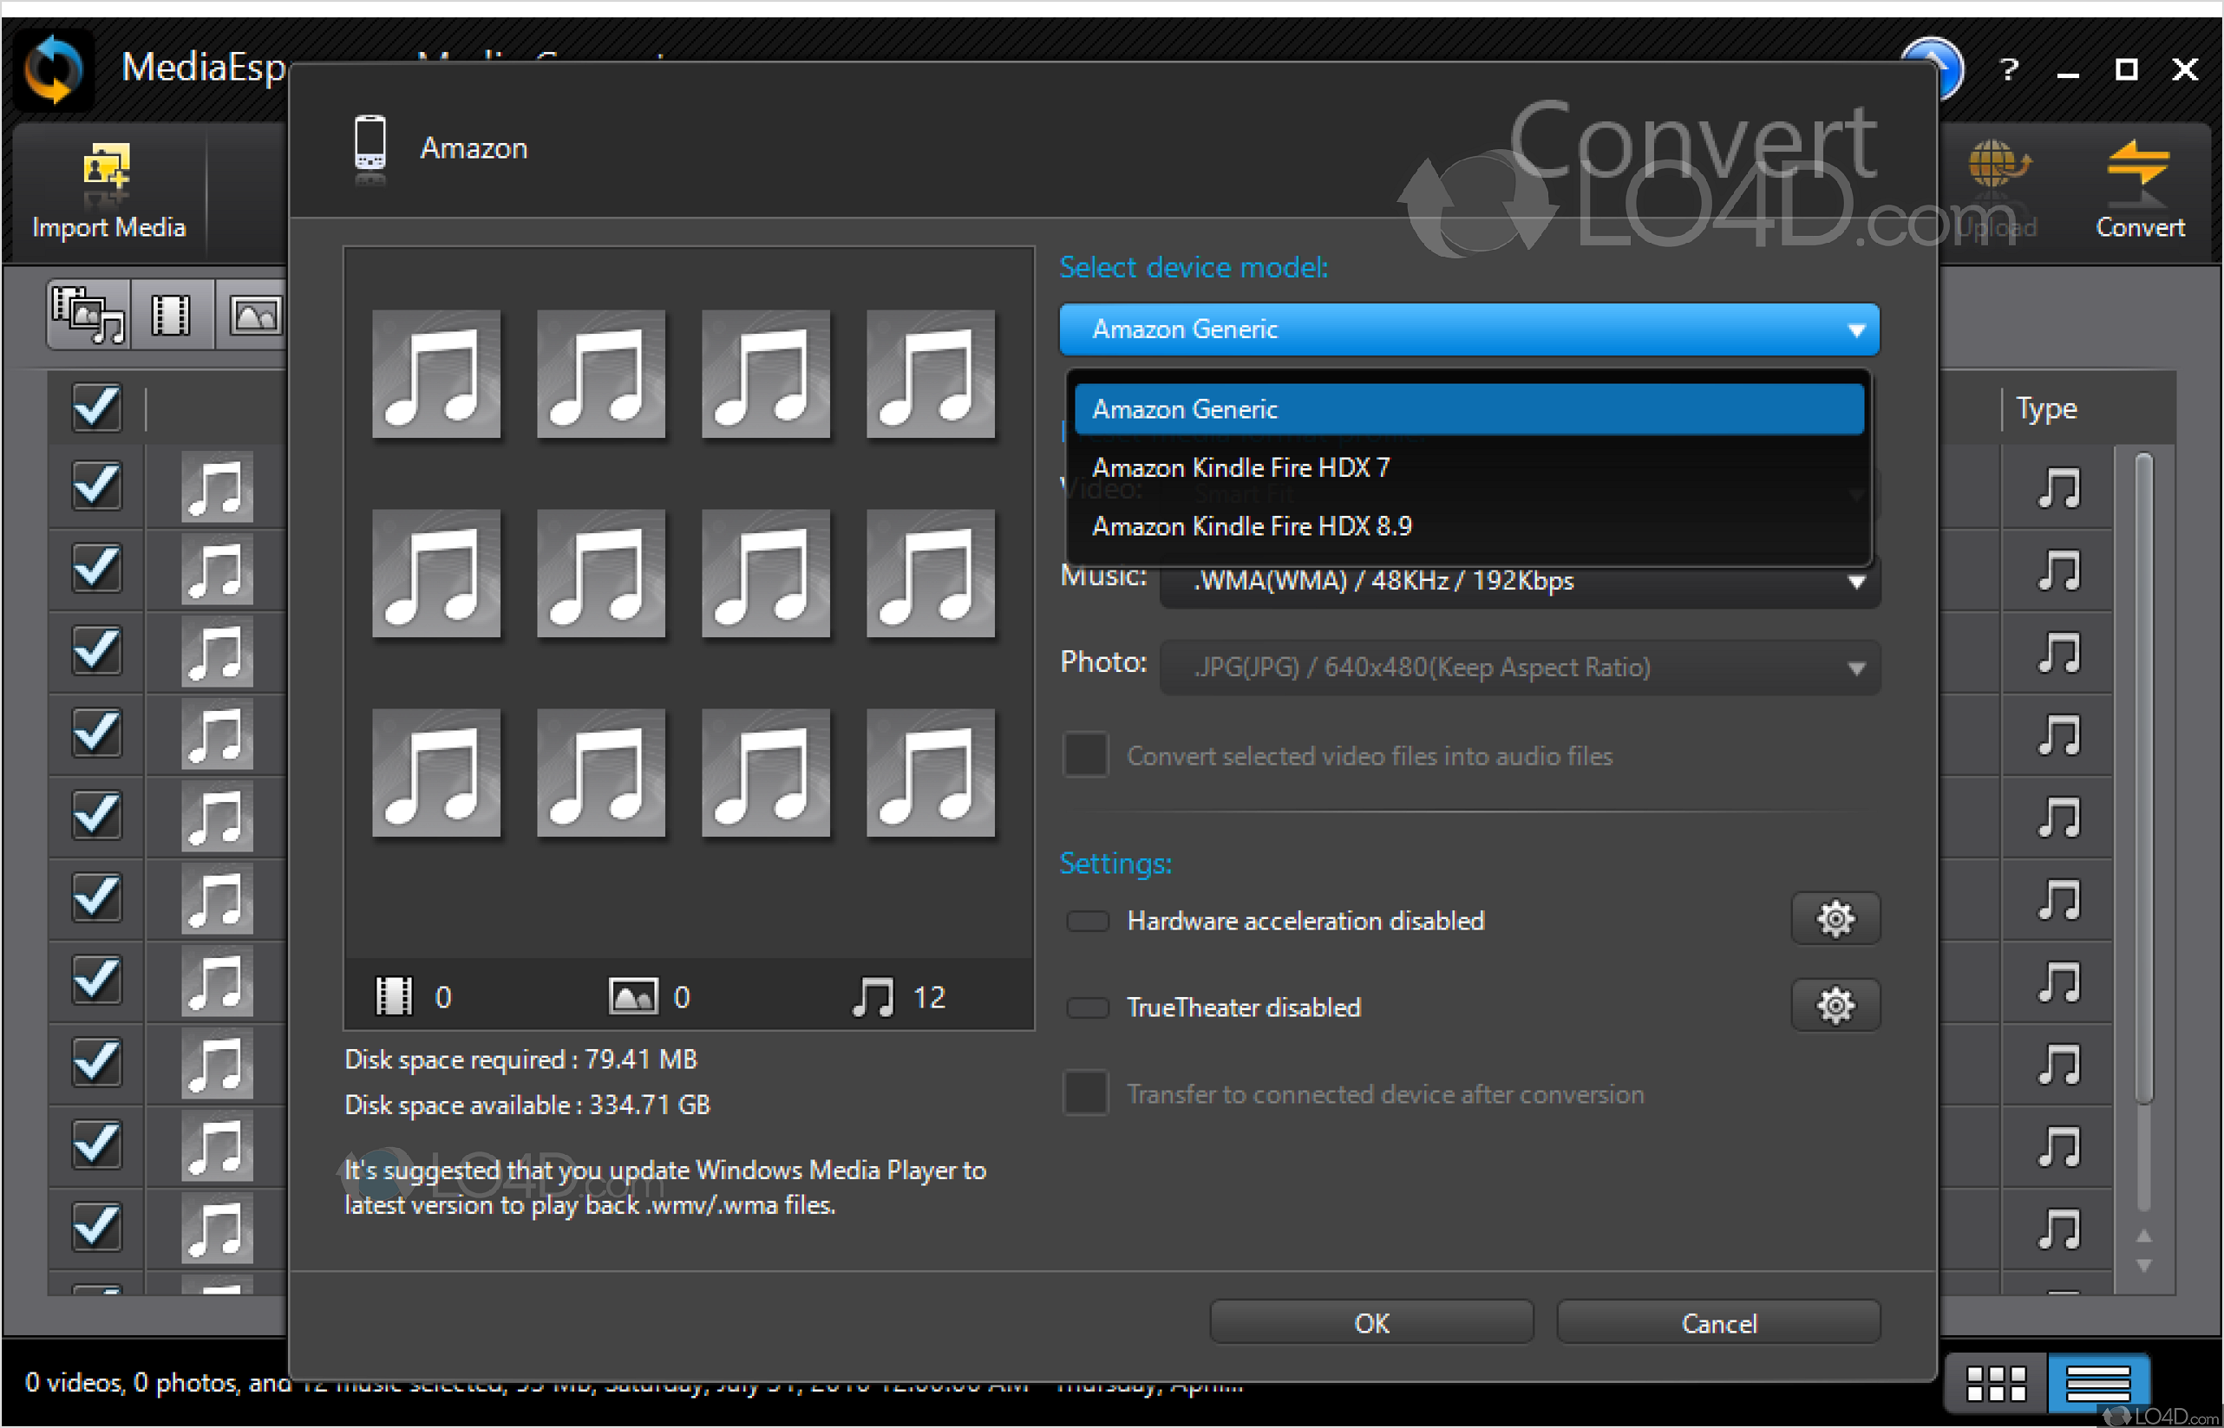Click the media list vertical scrollbar
The width and height of the screenshot is (2224, 1428).
tap(2143, 777)
